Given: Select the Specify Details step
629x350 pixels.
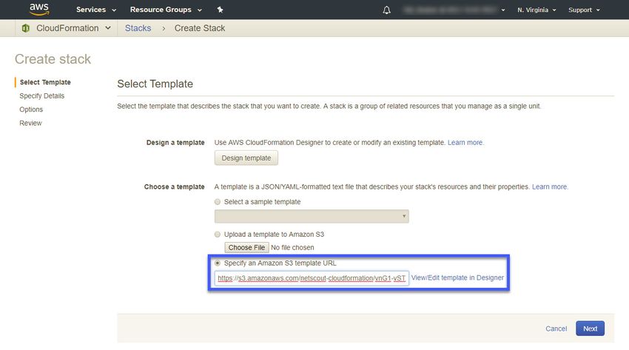Looking at the screenshot, I should 41,95.
